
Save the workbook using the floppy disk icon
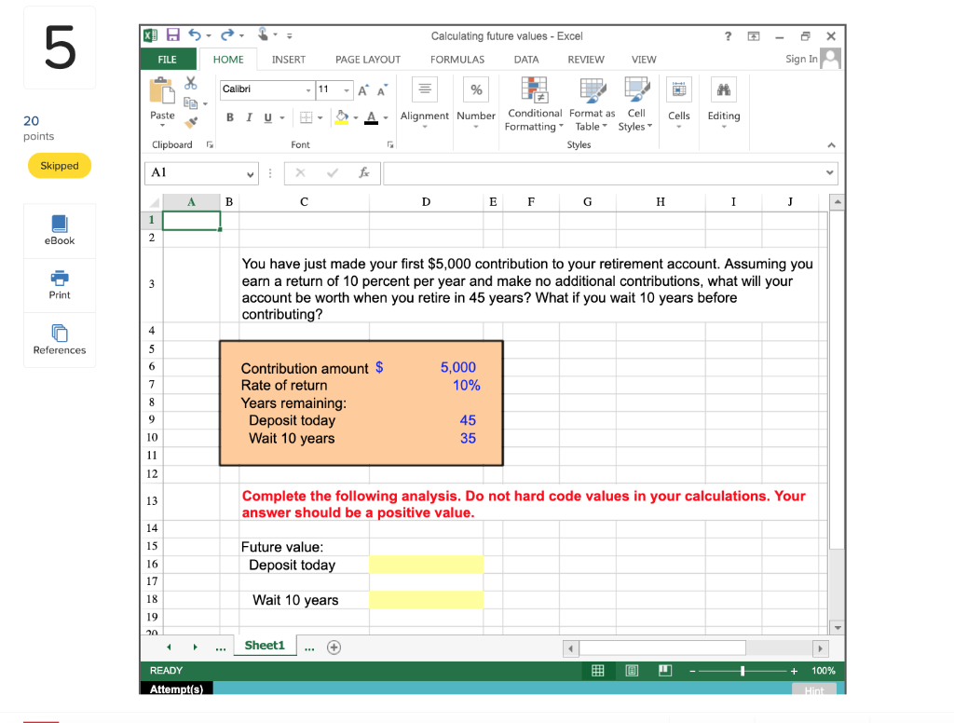pos(173,35)
